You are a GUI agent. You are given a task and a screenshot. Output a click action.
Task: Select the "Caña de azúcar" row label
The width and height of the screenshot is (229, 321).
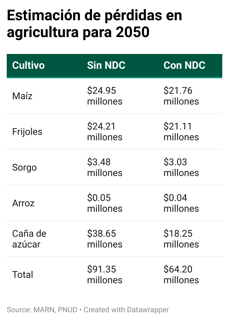click(x=29, y=239)
